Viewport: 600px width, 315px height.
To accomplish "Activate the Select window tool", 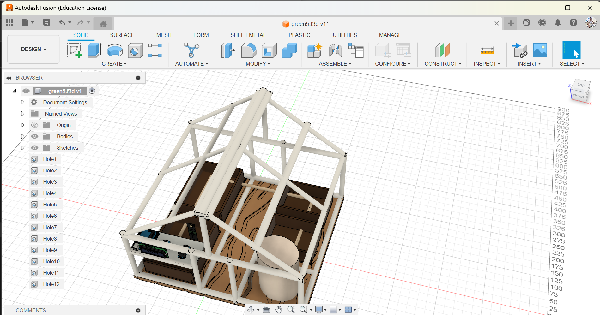I will coord(572,50).
